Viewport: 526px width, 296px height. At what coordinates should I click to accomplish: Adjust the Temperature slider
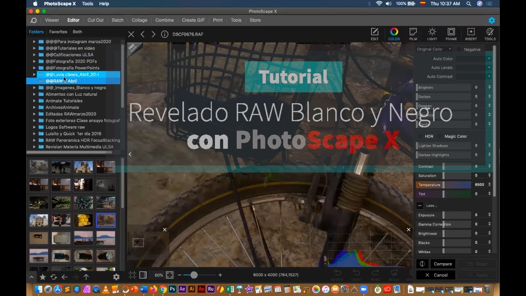(444, 185)
